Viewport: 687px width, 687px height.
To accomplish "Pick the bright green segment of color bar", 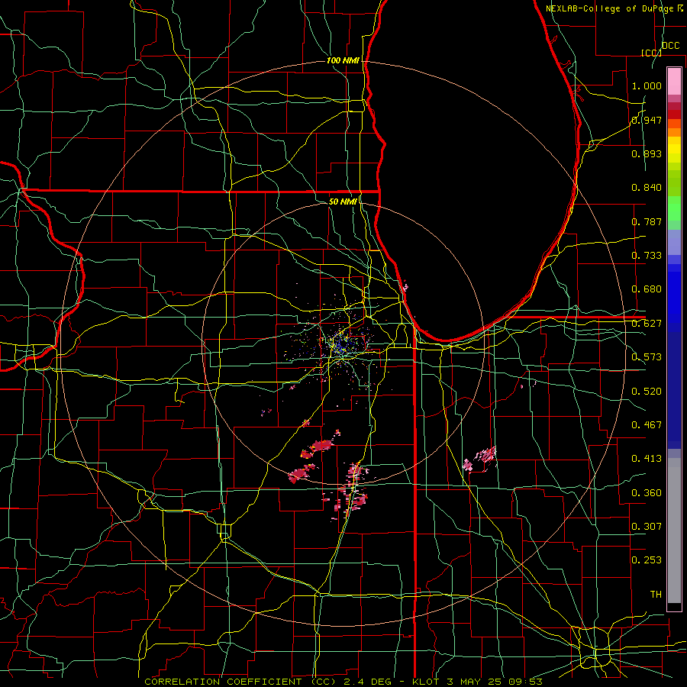I will [x=674, y=208].
